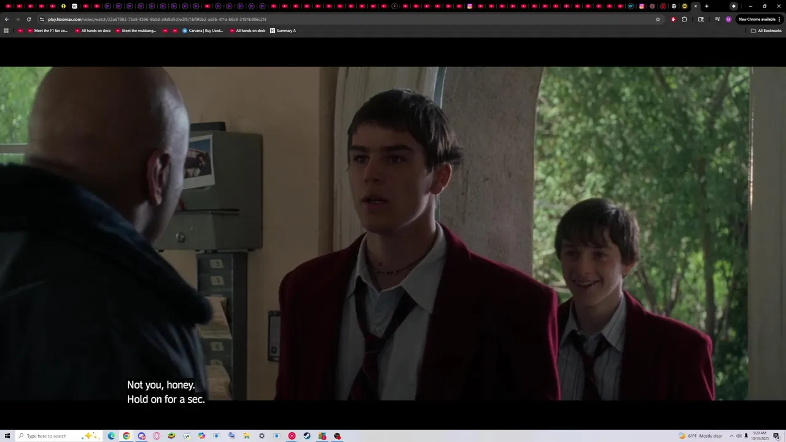This screenshot has width=786, height=442.
Task: Open the media controls toolbar icon
Action: [717, 19]
